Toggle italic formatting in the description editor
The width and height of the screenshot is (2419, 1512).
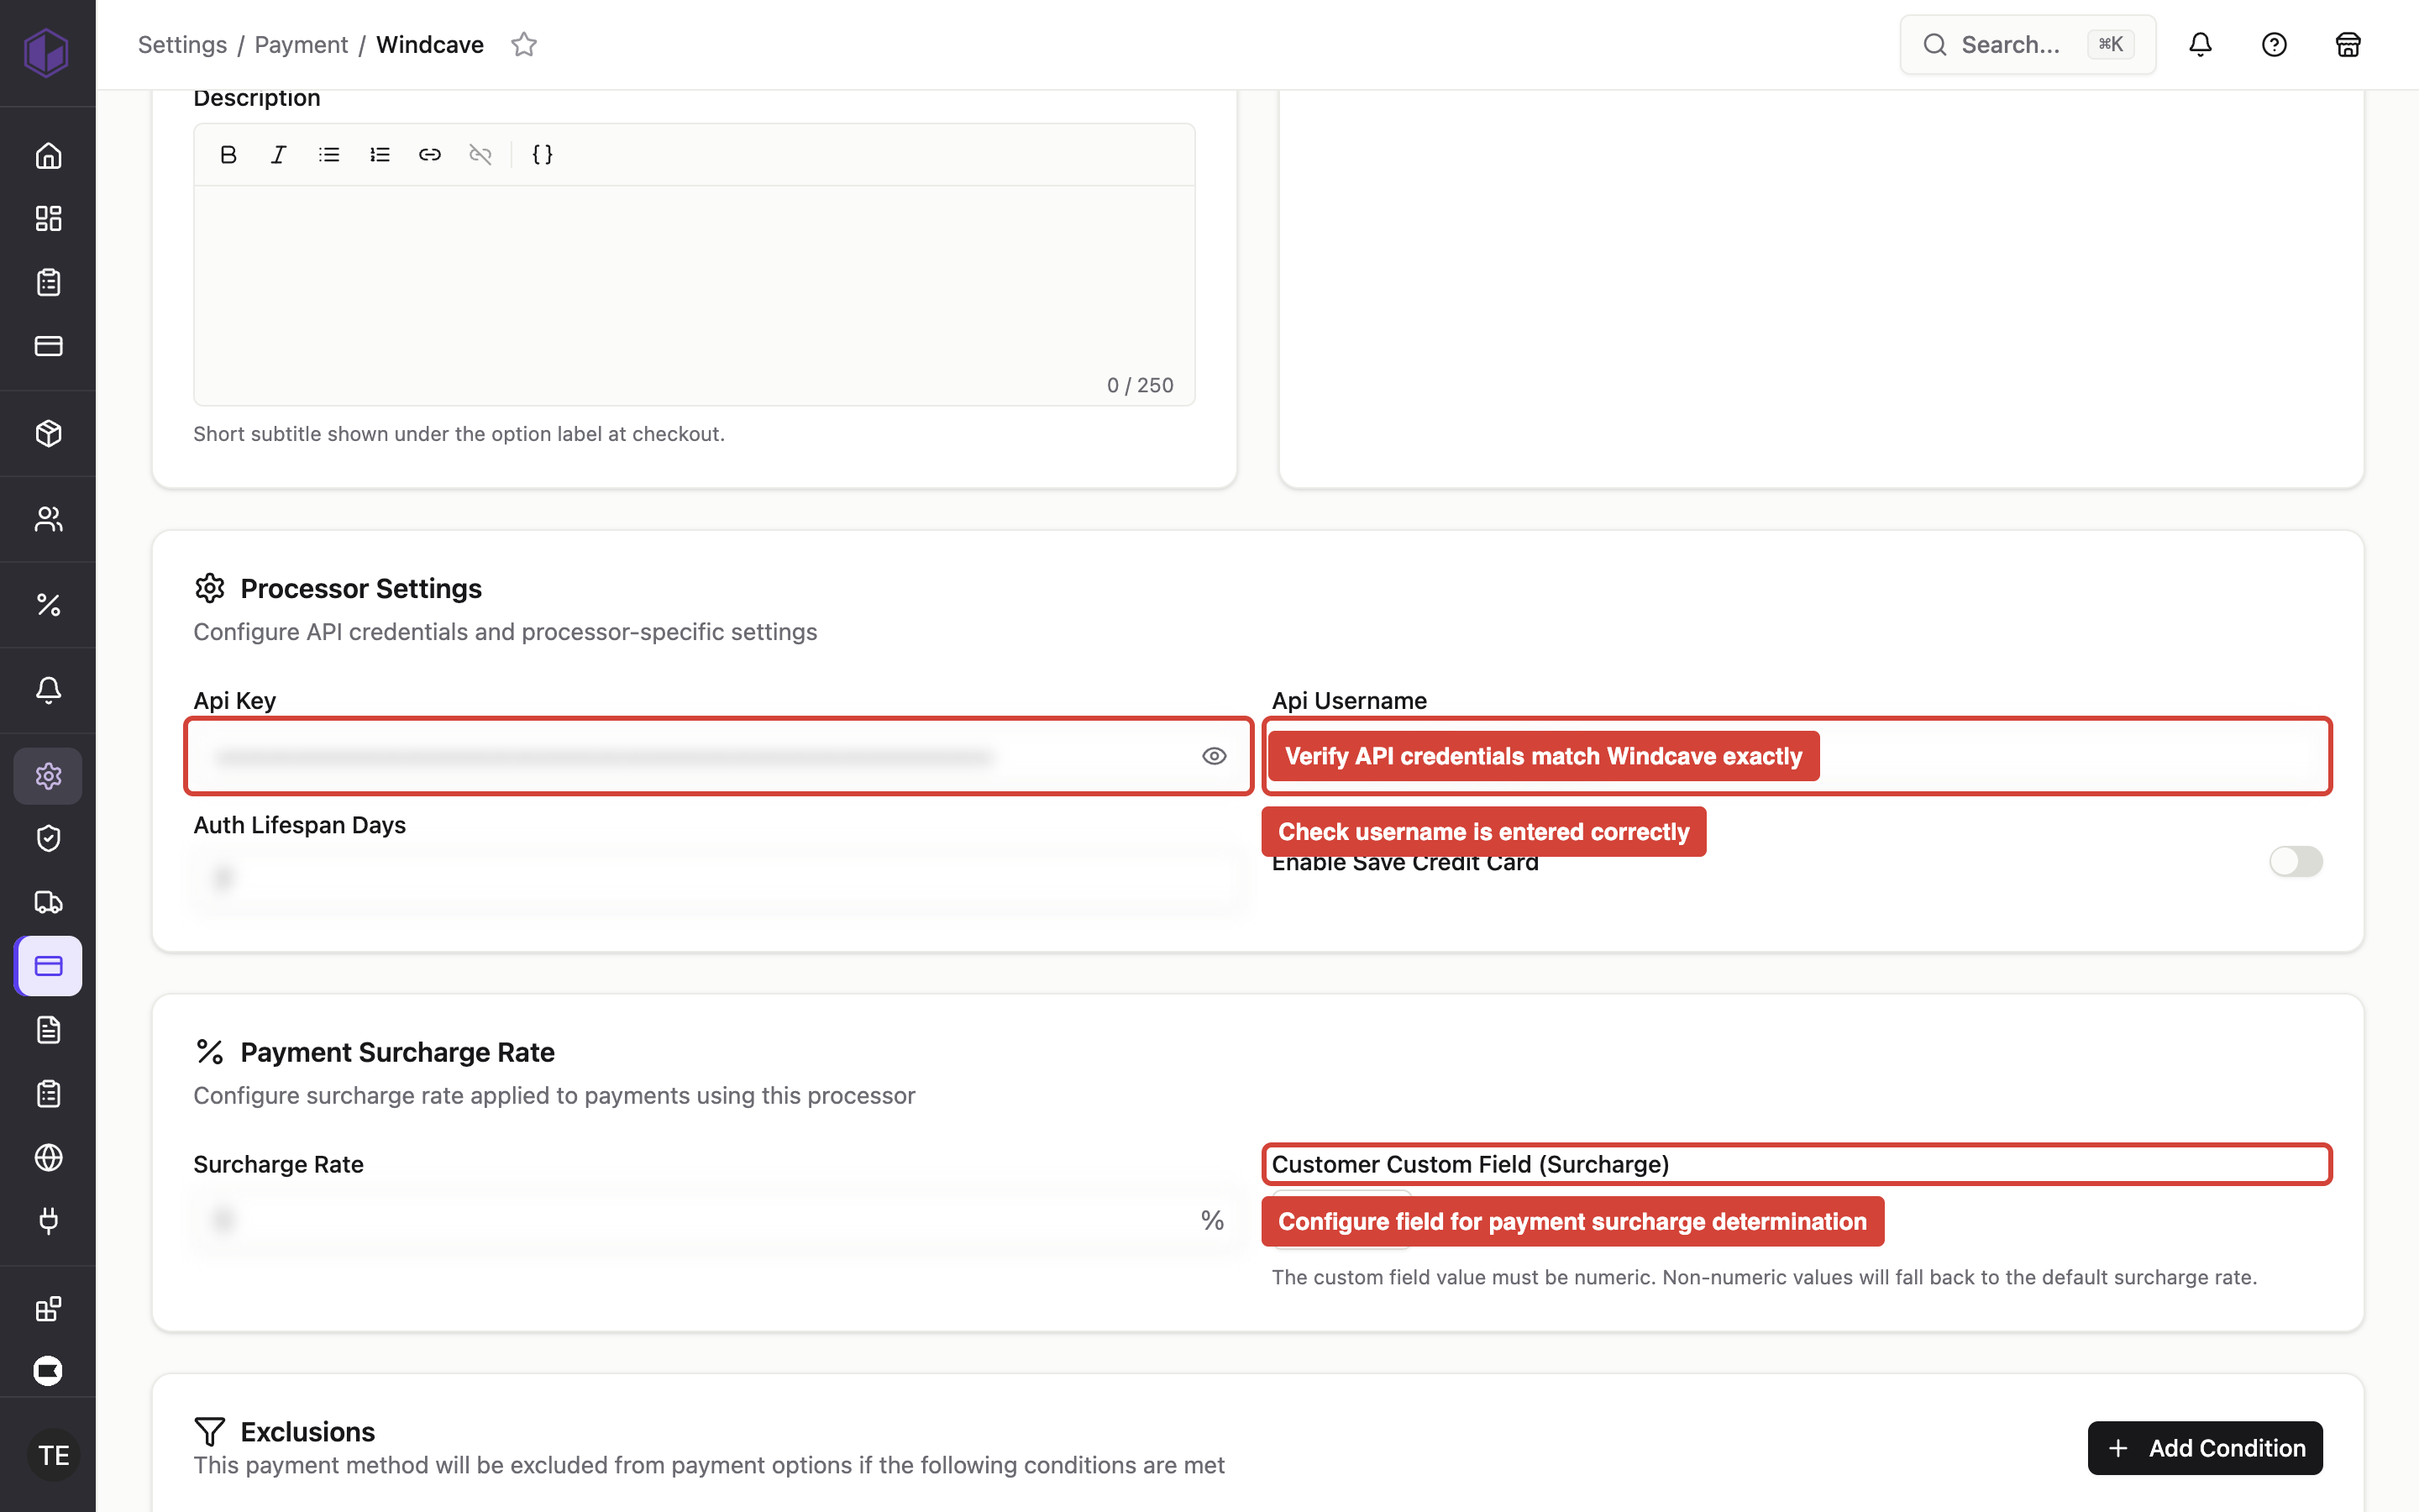coord(279,154)
